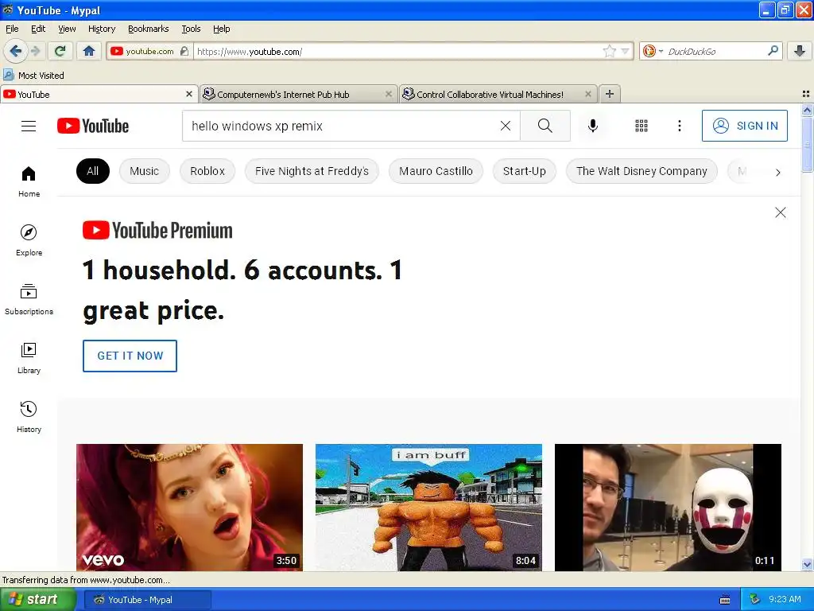Click the SIGN IN button

click(744, 126)
